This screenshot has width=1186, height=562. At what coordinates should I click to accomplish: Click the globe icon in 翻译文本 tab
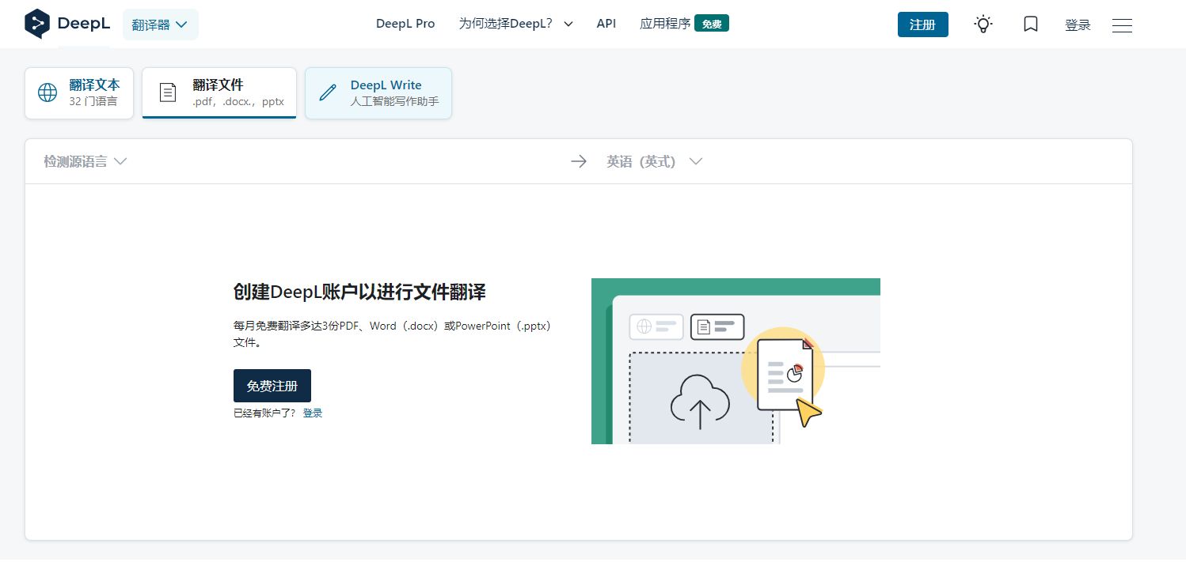pyautogui.click(x=48, y=92)
